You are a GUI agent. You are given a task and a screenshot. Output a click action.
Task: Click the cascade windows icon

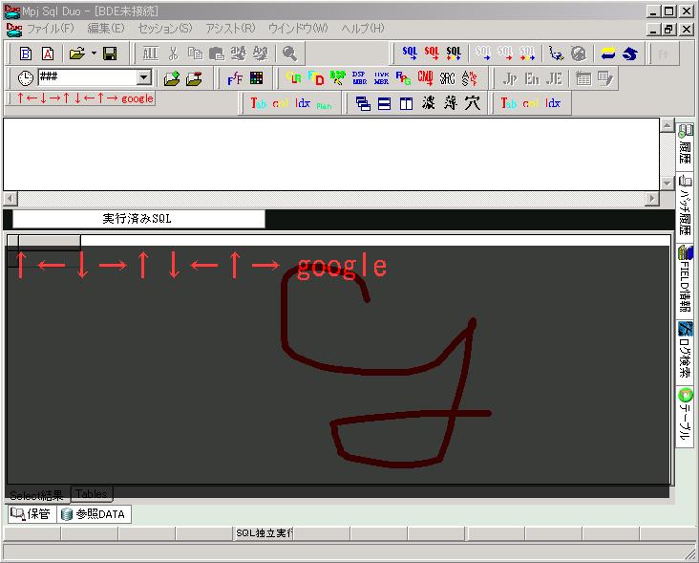pyautogui.click(x=363, y=104)
